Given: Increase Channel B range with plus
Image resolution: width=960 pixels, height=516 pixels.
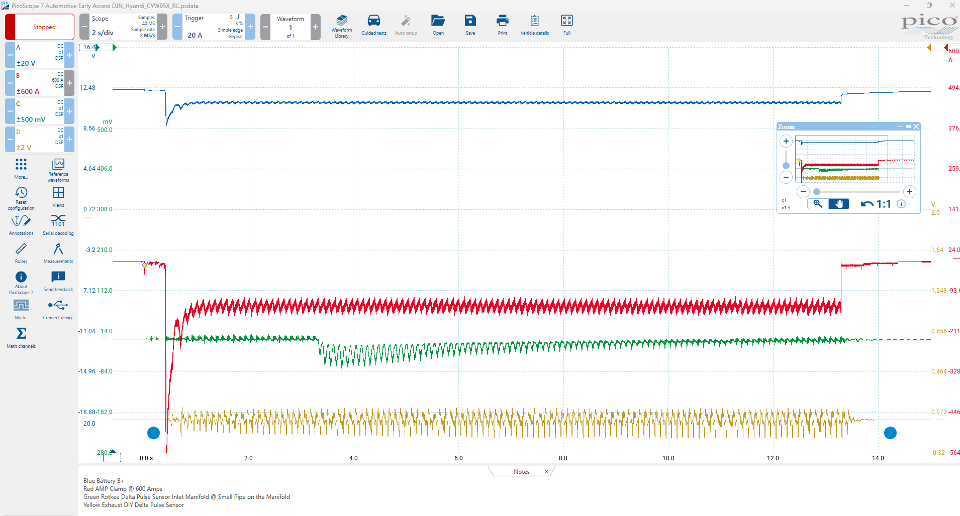Looking at the screenshot, I should [69, 83].
